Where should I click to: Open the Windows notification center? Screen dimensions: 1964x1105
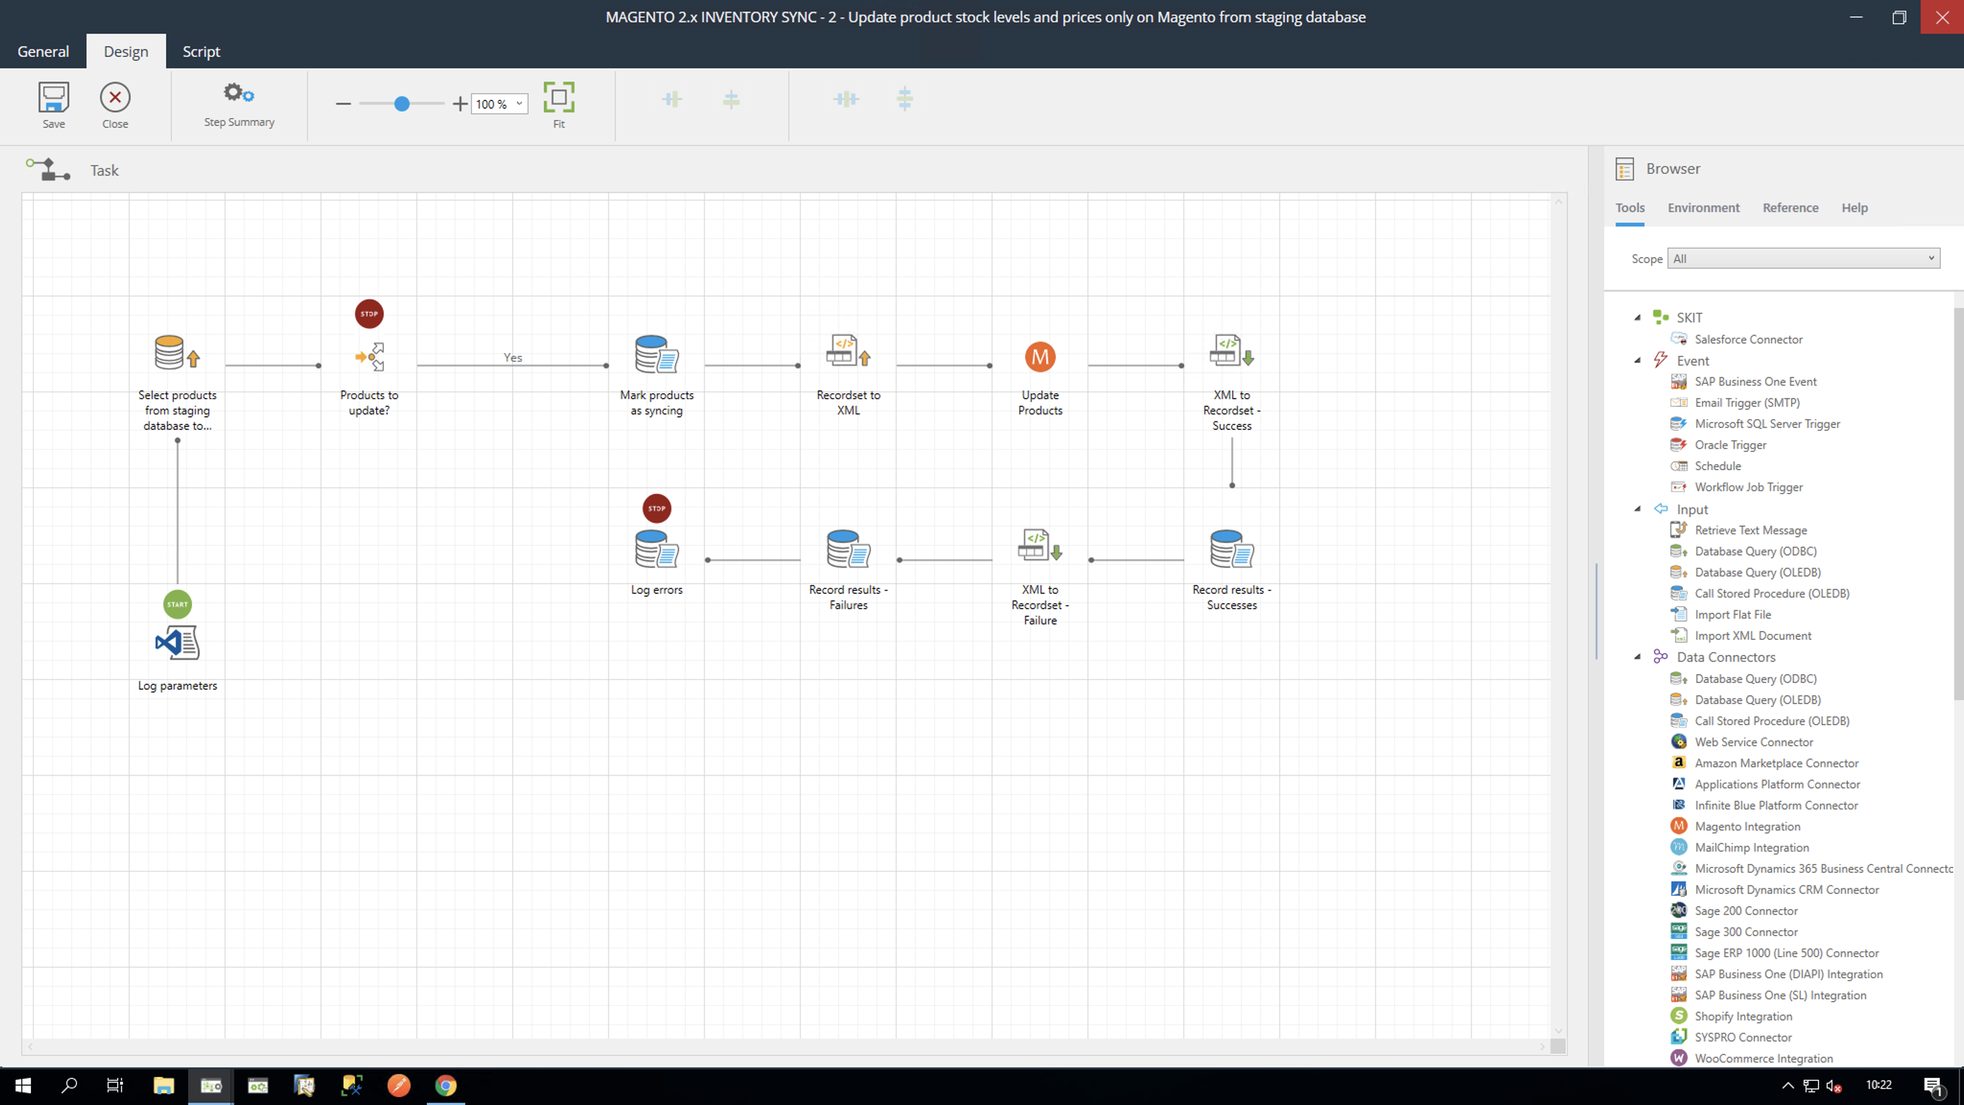[1933, 1086]
